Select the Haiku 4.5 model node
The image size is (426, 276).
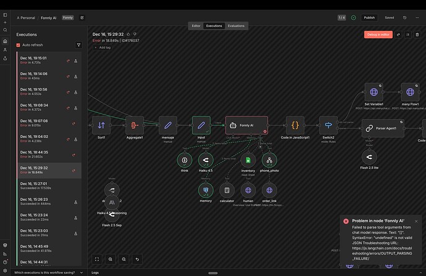click(206, 160)
